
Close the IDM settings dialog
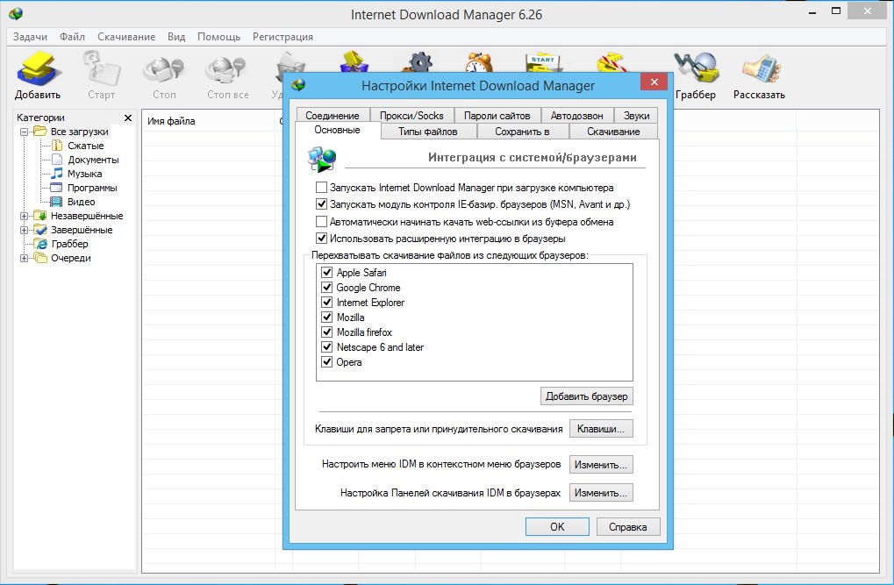click(654, 82)
